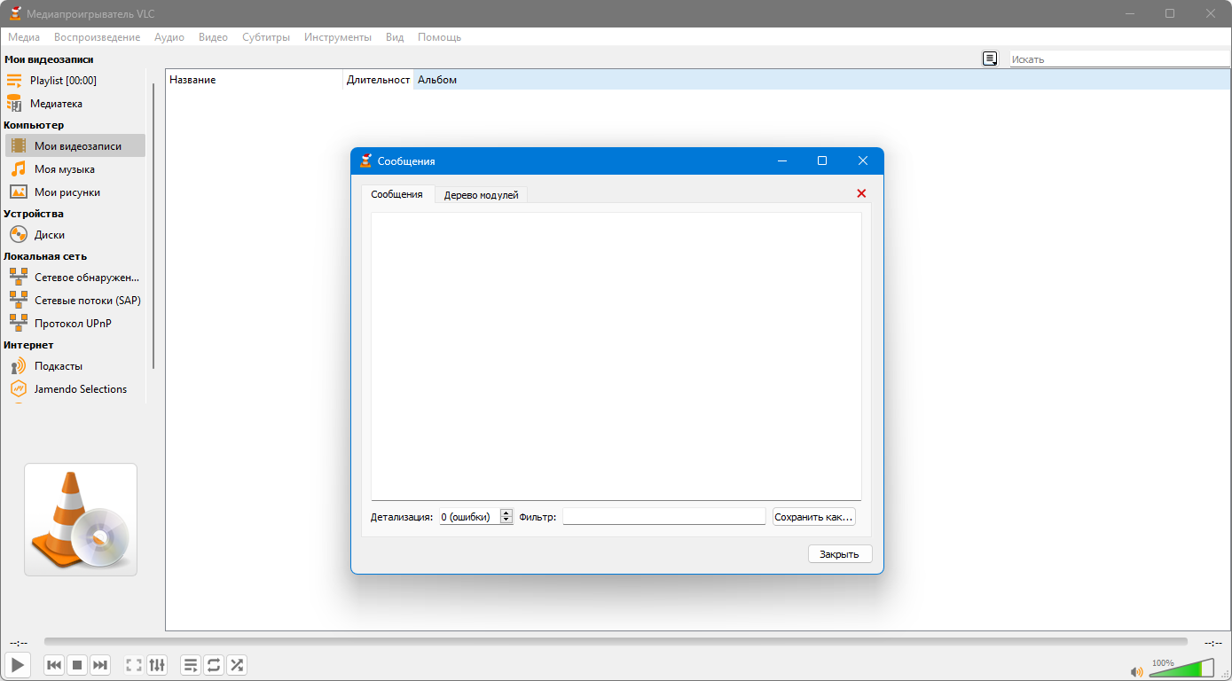Viewport: 1232px width, 681px height.
Task: Mute audio via speaker icon
Action: point(1137,672)
